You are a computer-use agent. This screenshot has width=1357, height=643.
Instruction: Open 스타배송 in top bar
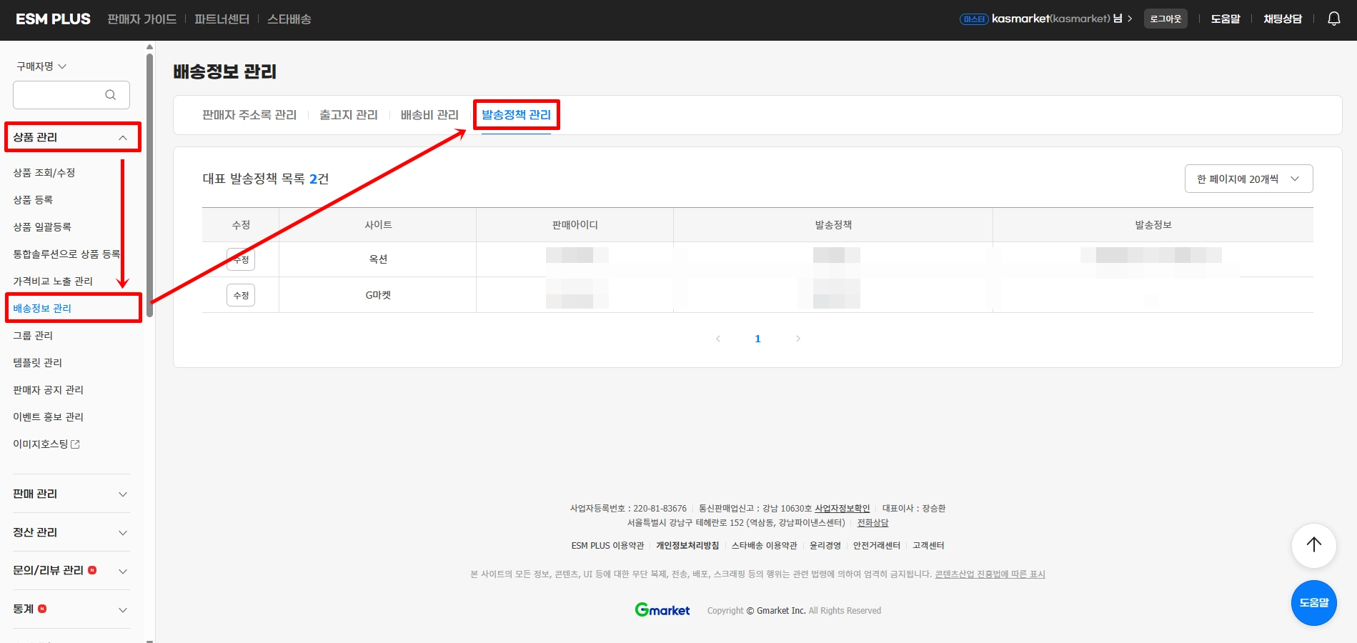point(289,19)
